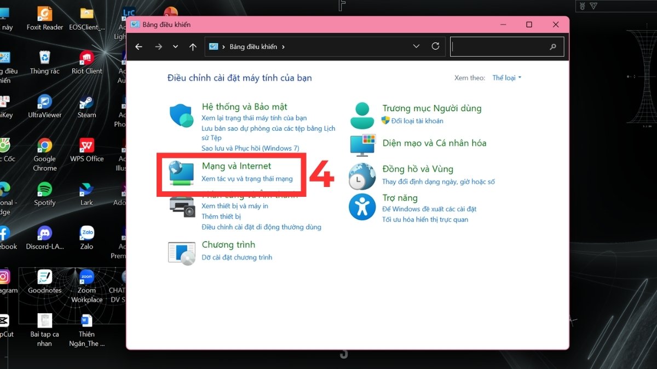Click the Trương mục Người dùng person icon
The height and width of the screenshot is (369, 657).
[362, 115]
